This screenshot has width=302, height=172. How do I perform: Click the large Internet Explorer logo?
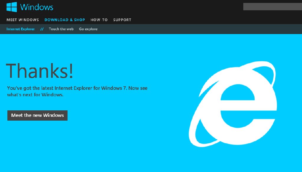(x=233, y=104)
